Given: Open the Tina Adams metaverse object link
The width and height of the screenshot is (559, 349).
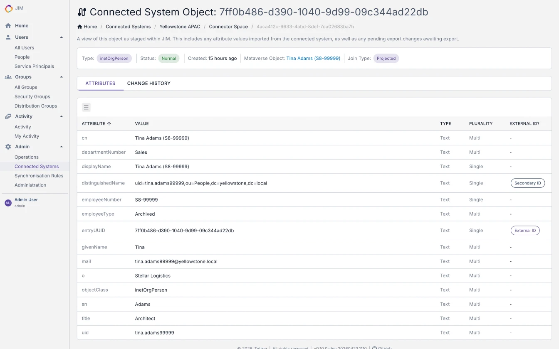Looking at the screenshot, I should pyautogui.click(x=313, y=58).
